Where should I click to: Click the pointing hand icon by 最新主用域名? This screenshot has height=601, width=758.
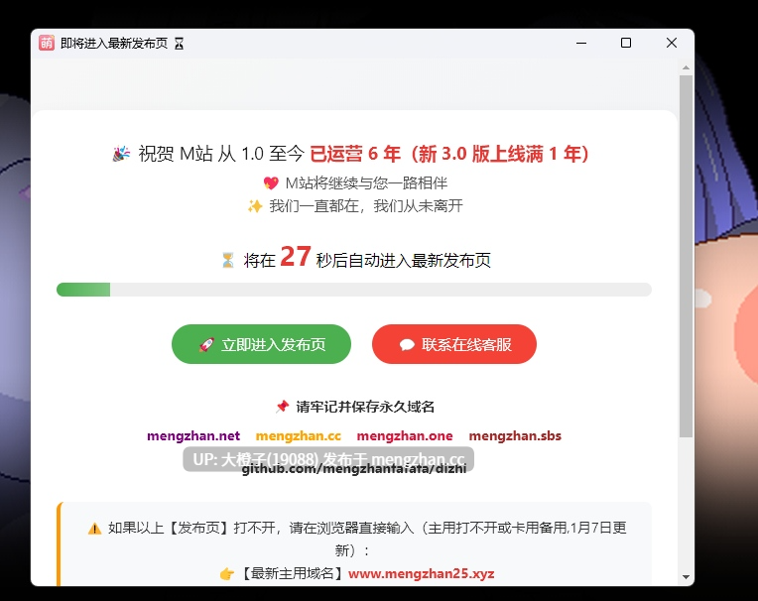tap(227, 574)
